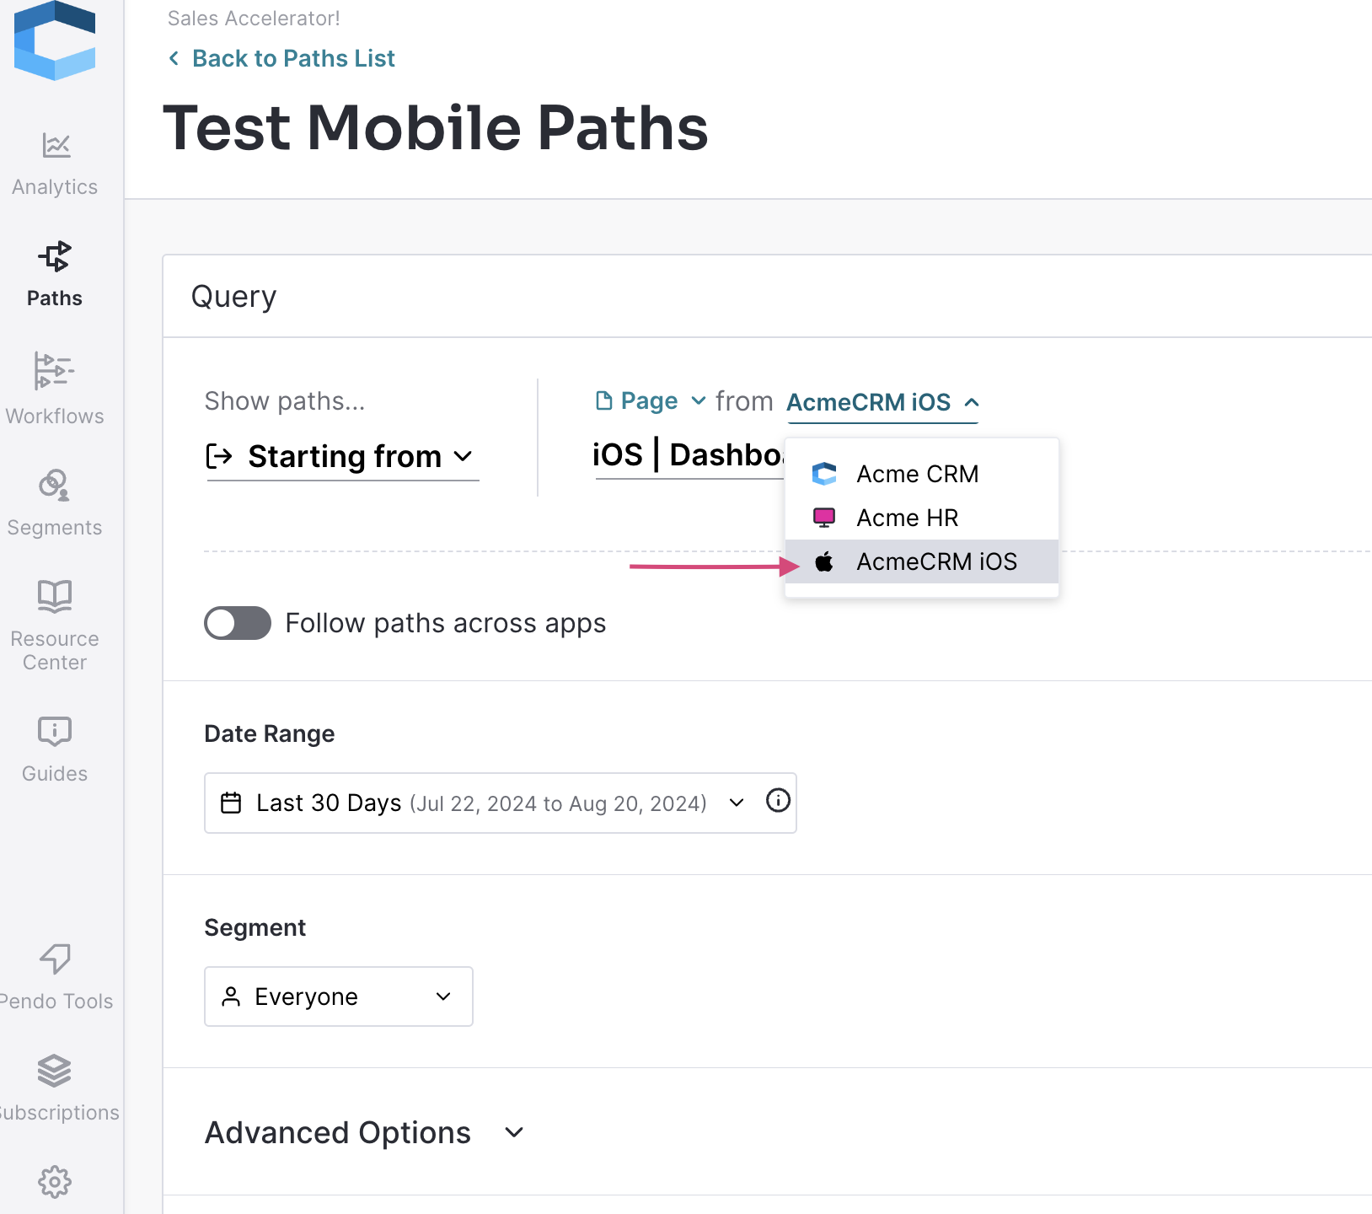Click the date range info icon

tap(778, 800)
